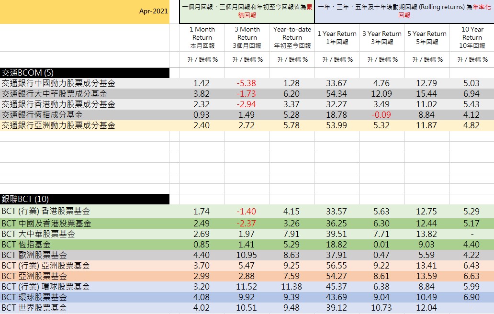The image size is (494, 314).
Task: Select fund name BCT 恆指基金
Action: (26, 245)
